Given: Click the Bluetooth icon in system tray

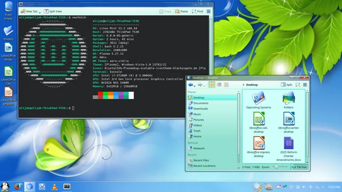Looking at the screenshot, I should coord(310,187).
